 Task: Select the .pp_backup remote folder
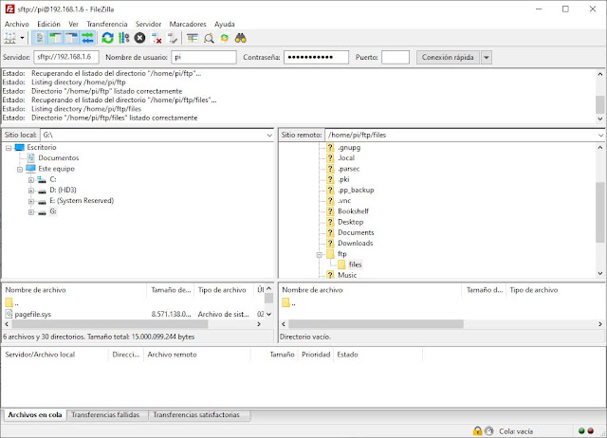coord(356,190)
